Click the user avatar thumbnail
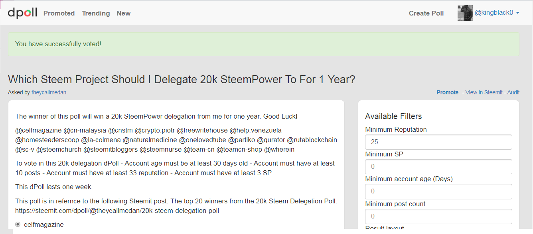Screen dimensions: 533x234 [465, 13]
